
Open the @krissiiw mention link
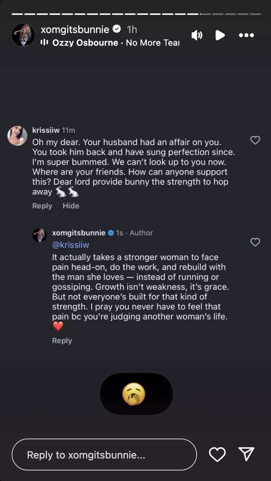(x=71, y=245)
